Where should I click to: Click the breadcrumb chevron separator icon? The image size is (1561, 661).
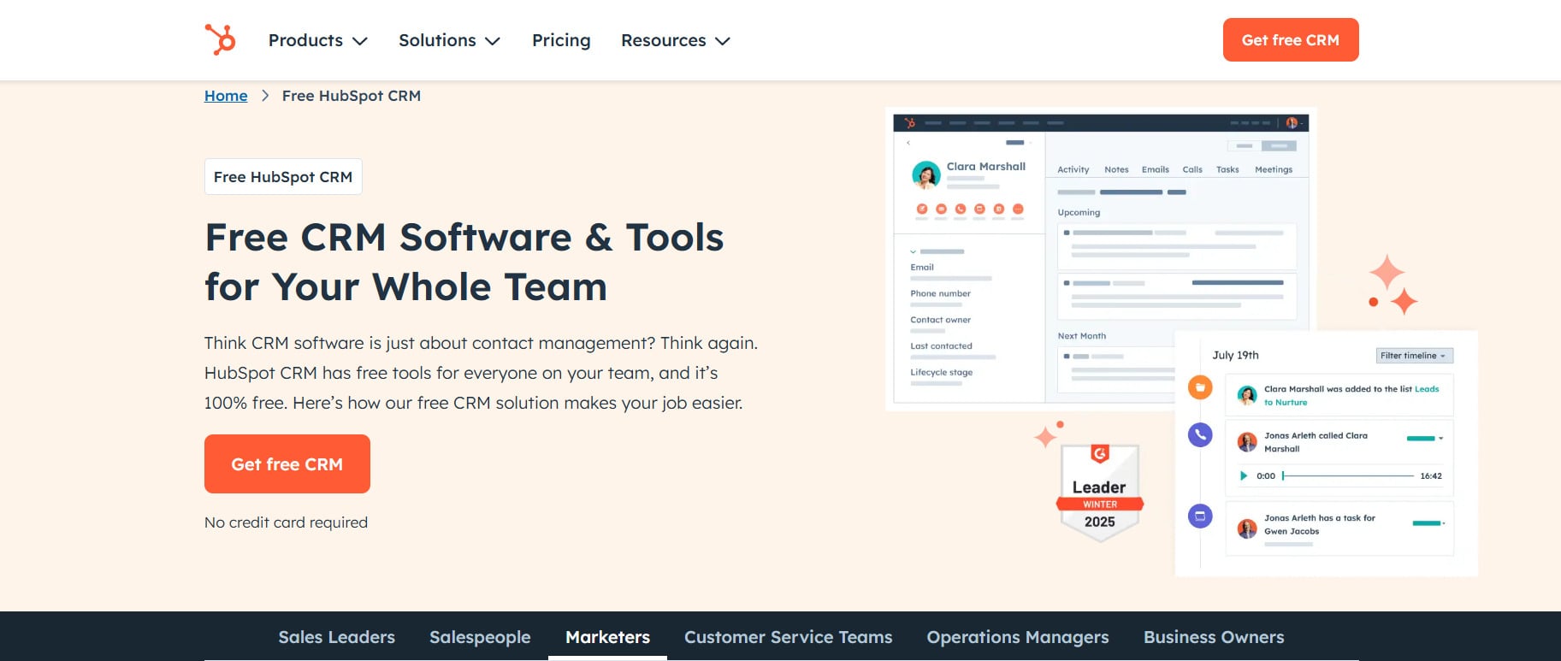[x=265, y=96]
